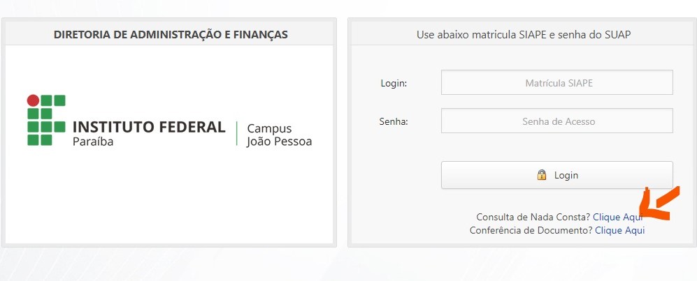Click the Paraíba text under the logo title

(93, 142)
